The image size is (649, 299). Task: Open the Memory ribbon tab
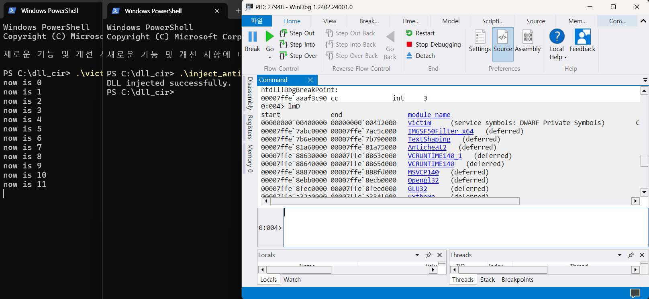pyautogui.click(x=578, y=21)
